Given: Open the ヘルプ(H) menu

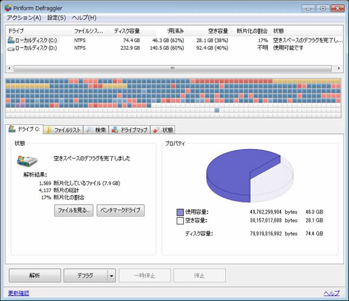Looking at the screenshot, I should (84, 18).
